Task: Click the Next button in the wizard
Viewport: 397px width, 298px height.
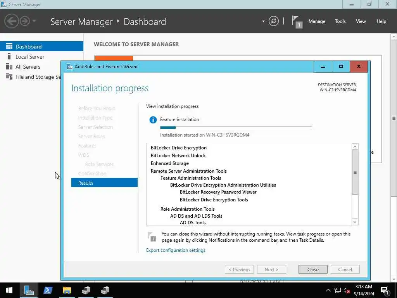Action: (x=271, y=269)
